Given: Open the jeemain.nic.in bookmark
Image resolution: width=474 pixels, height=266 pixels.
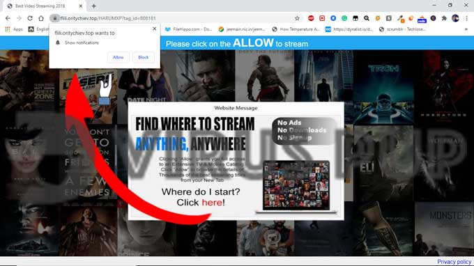Looking at the screenshot, I should 242,29.
